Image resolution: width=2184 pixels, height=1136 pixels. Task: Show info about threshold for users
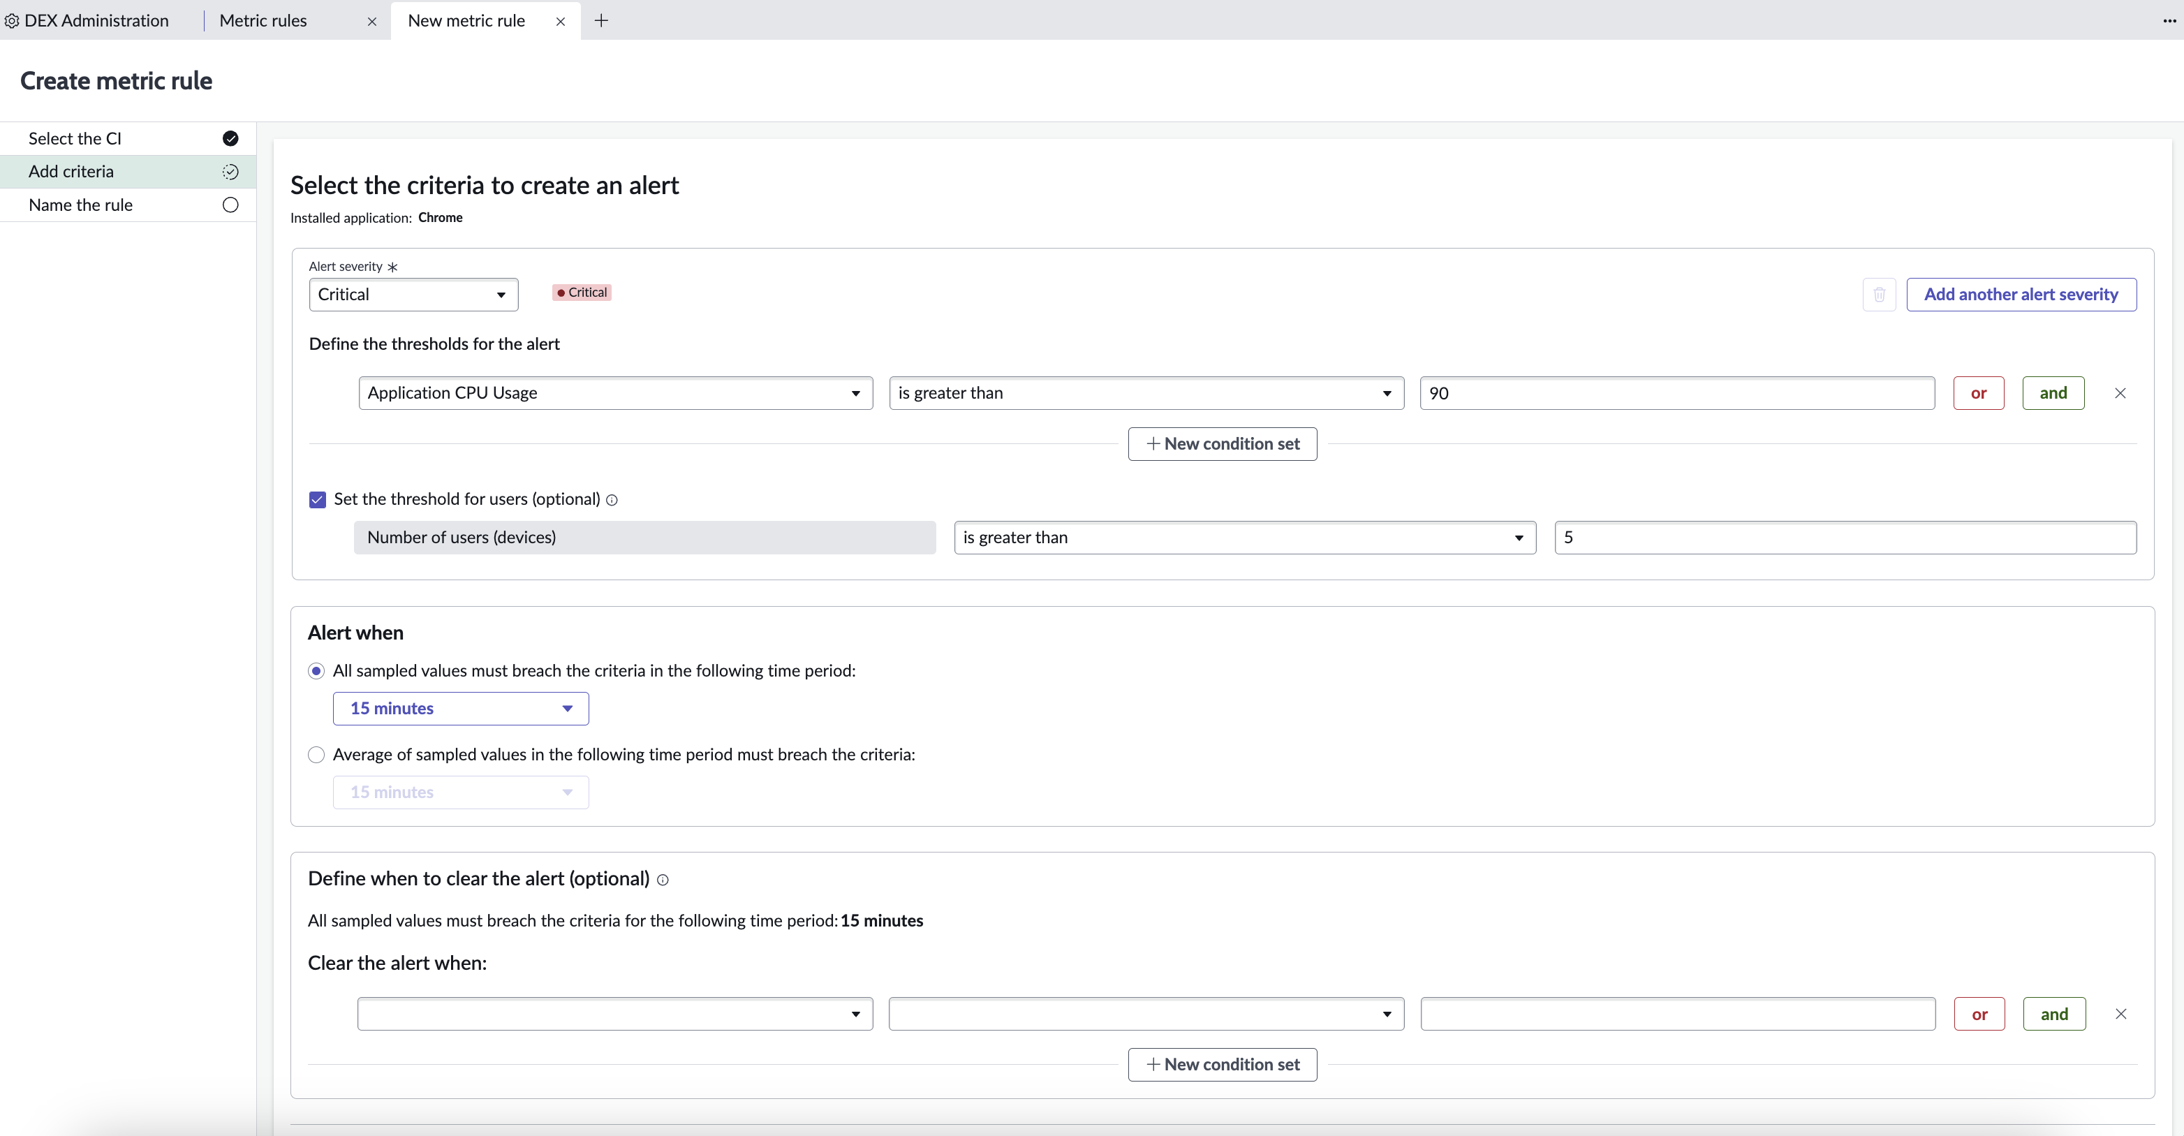(x=612, y=500)
